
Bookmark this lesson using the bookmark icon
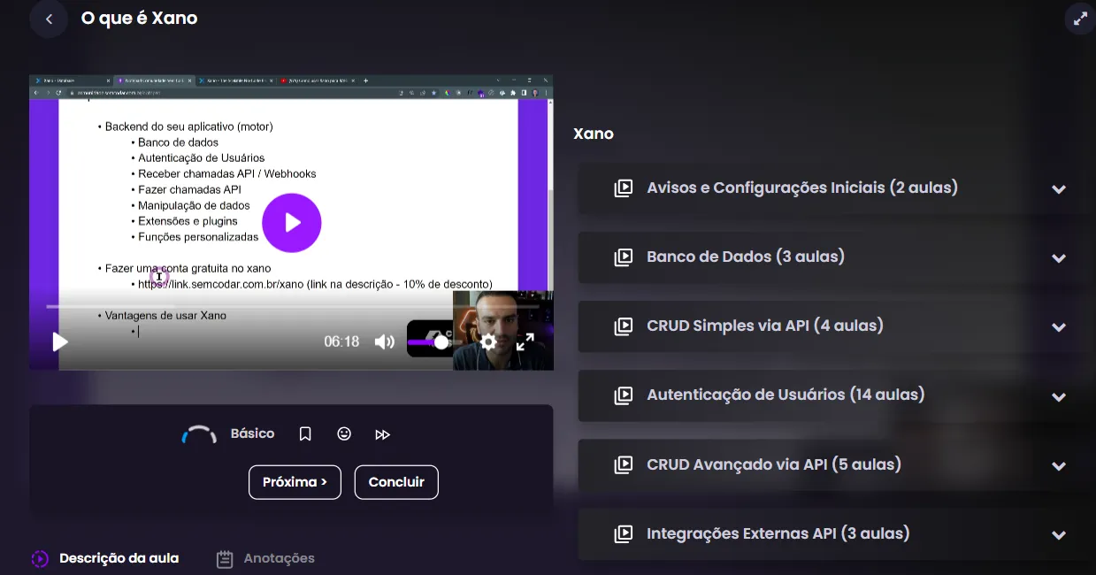pyautogui.click(x=304, y=433)
